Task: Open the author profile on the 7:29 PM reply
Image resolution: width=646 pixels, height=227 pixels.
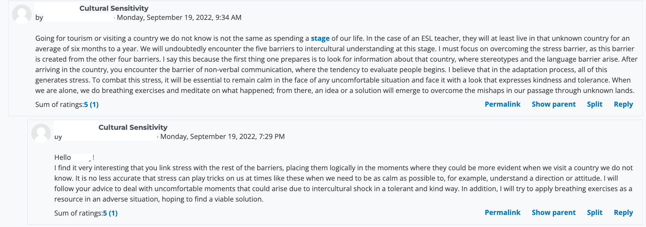Action: pyautogui.click(x=110, y=137)
